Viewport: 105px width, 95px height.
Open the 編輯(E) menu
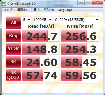tap(22, 10)
